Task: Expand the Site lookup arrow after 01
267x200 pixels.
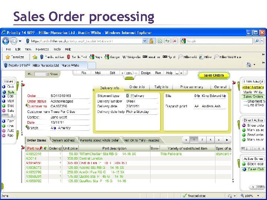Action: click(199, 96)
